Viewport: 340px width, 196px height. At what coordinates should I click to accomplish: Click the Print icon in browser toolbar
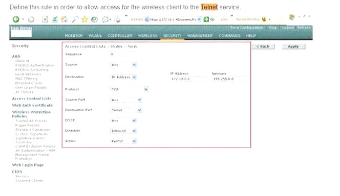point(117,19)
